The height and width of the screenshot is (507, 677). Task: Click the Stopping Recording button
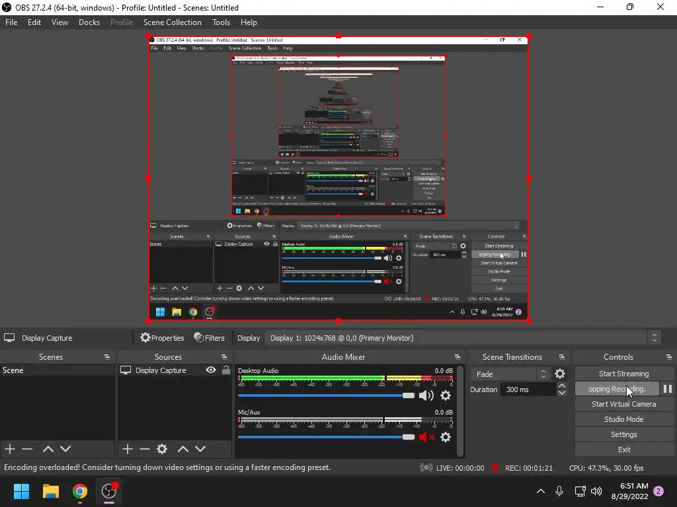pos(617,389)
